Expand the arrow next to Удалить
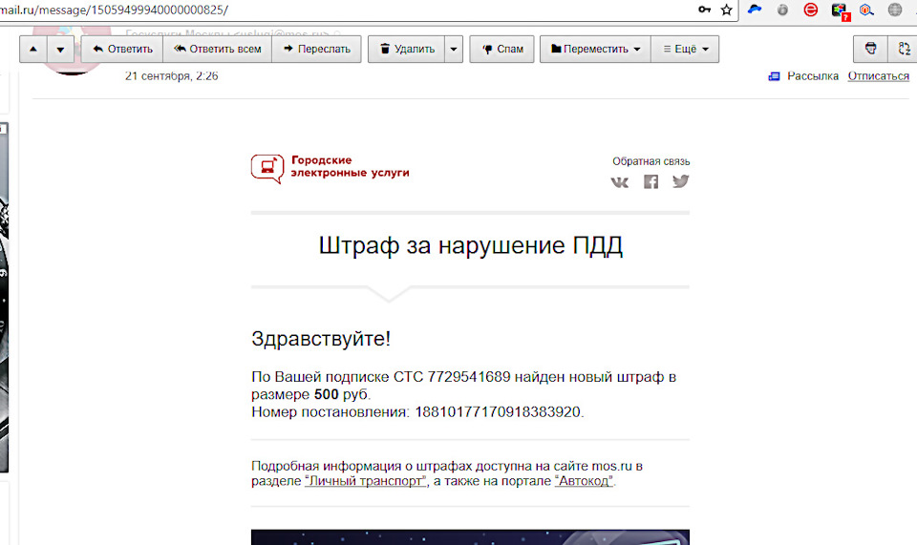The height and width of the screenshot is (545, 917). [x=454, y=50]
